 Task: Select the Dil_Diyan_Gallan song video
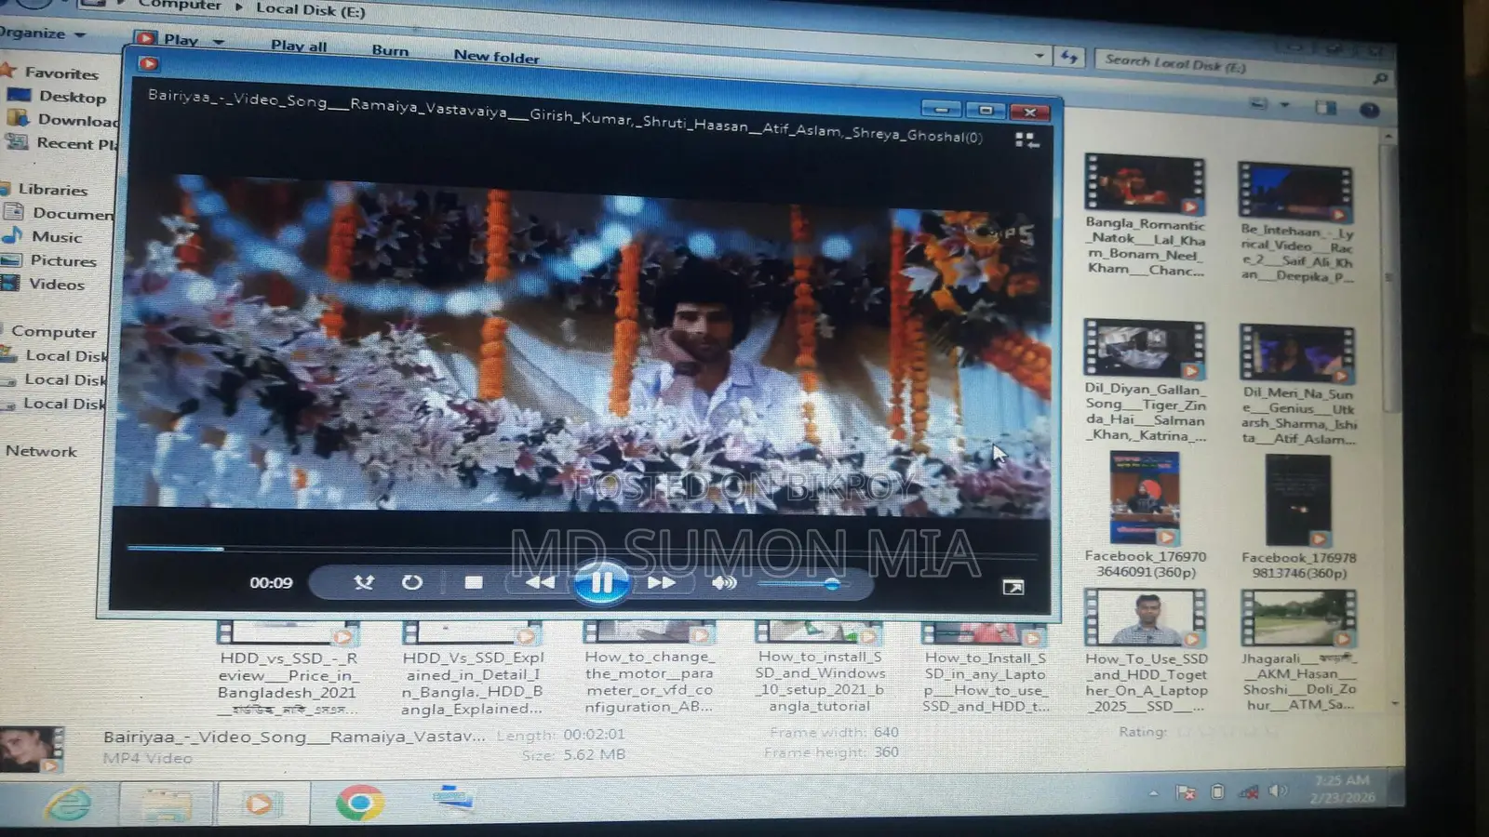click(x=1145, y=381)
